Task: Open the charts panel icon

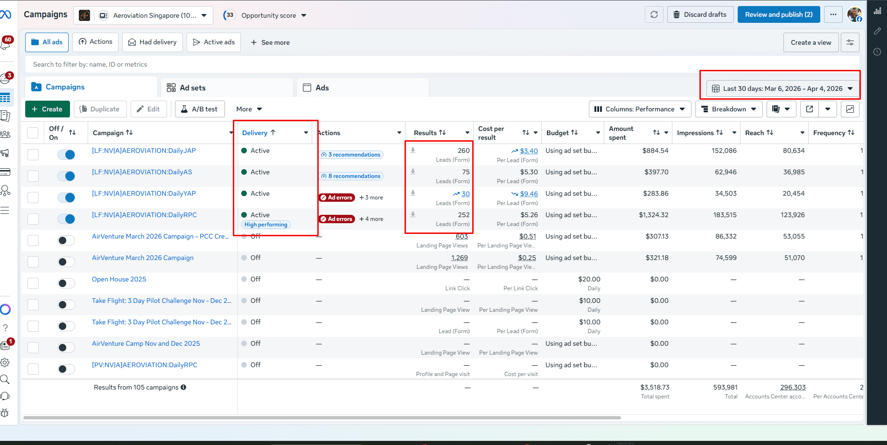Action: (877, 11)
